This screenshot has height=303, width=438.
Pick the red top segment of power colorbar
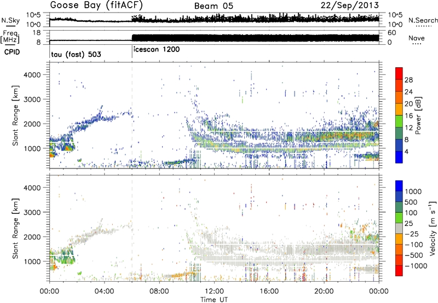point(399,73)
